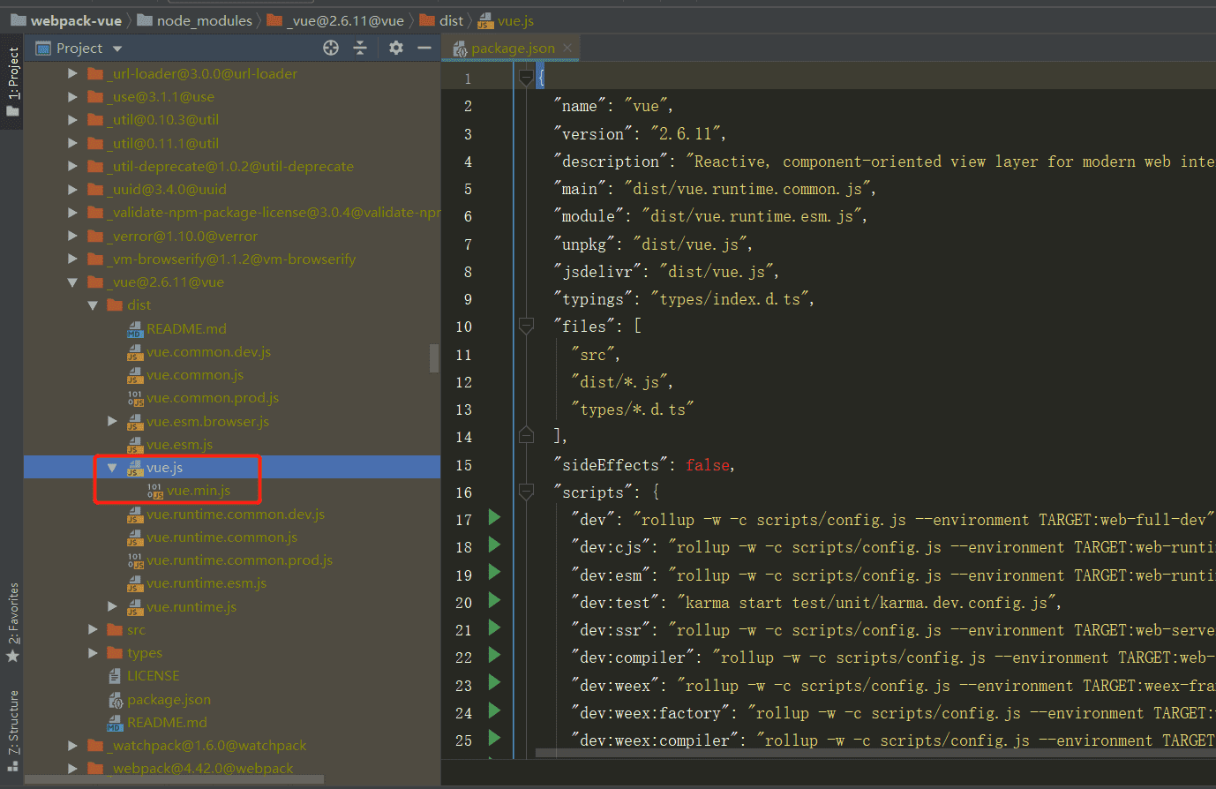Image resolution: width=1216 pixels, height=789 pixels.
Task: Click the collapse all icon in Project panel
Action: pyautogui.click(x=360, y=48)
